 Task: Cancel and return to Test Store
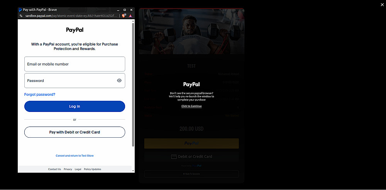[x=74, y=156]
